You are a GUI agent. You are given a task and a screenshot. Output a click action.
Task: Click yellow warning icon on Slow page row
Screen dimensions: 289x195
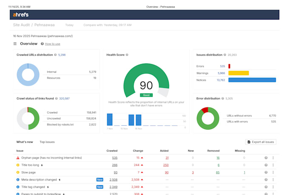click(18, 172)
